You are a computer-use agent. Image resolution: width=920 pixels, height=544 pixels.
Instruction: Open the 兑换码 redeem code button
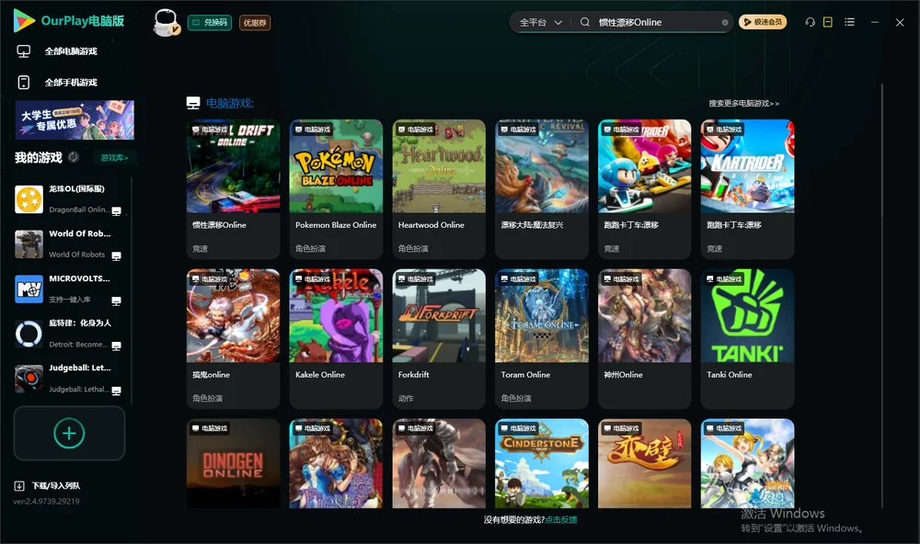(210, 23)
